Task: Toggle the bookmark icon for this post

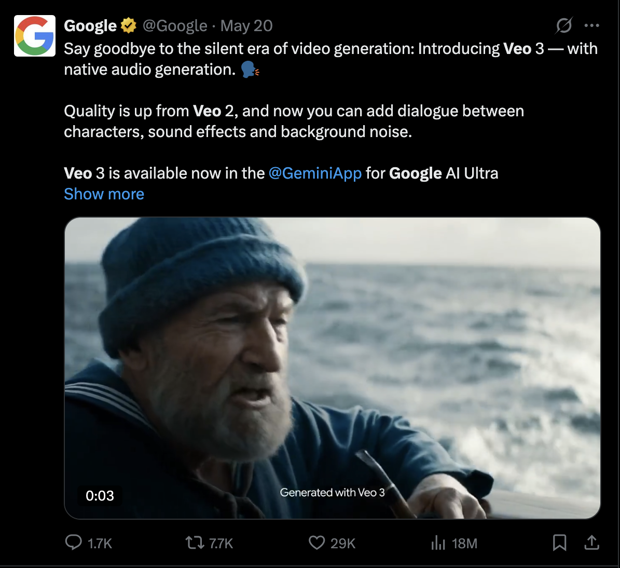Action: coord(559,543)
